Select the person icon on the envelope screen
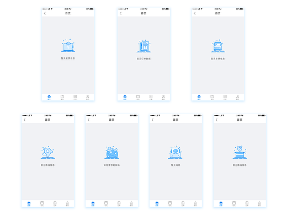This screenshot has width=287, height=215. click(195, 203)
